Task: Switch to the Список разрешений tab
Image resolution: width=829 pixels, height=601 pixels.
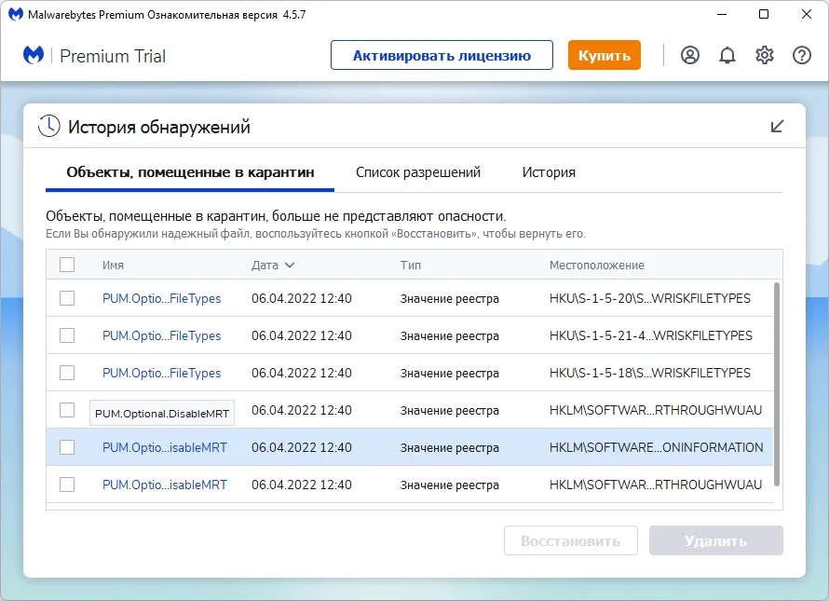Action: pos(417,172)
